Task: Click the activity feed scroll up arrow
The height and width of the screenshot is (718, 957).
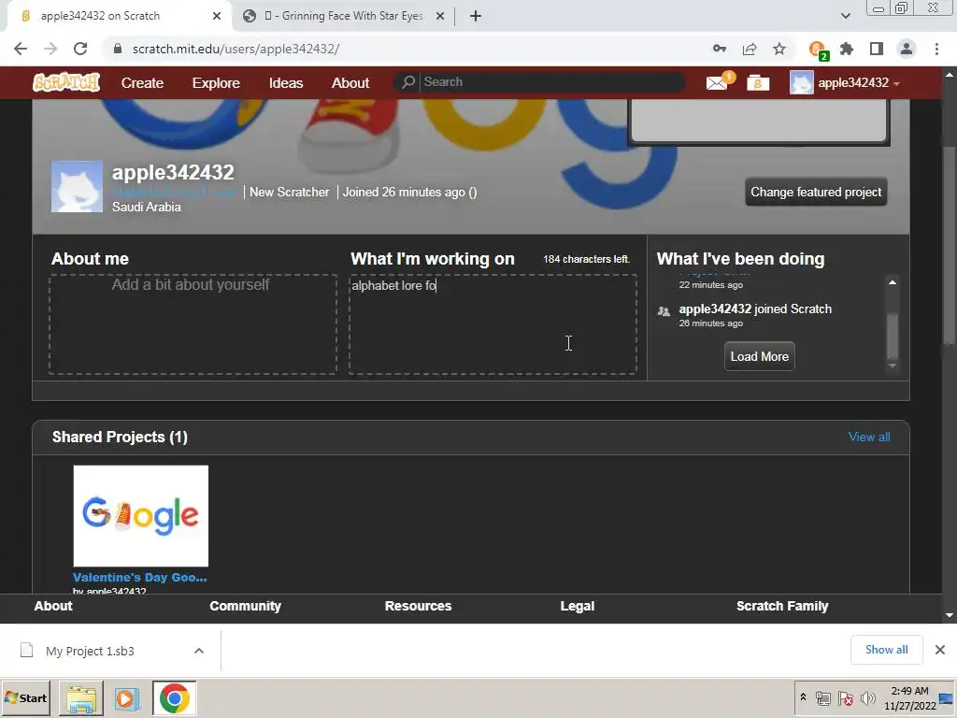Action: [893, 282]
